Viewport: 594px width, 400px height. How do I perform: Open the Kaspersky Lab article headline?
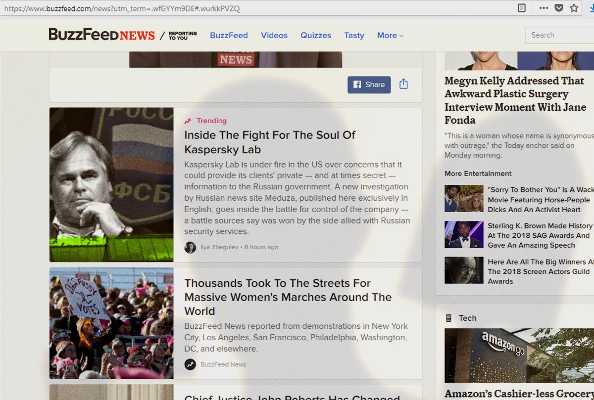click(x=270, y=142)
